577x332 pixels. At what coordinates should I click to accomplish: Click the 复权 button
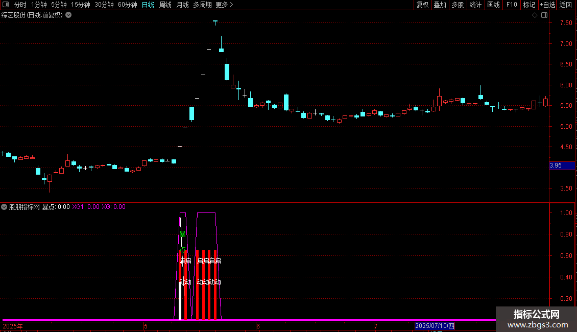coord(422,5)
